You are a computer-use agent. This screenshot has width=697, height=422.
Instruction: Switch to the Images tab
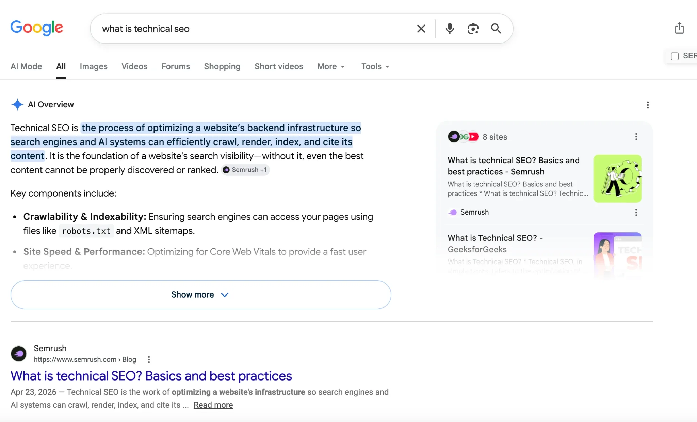(94, 66)
